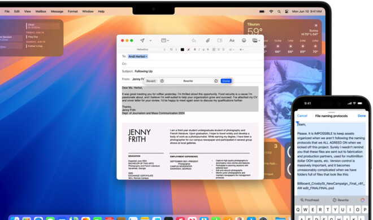Screen dimensions: 373x220
Task: Open the indentation dropdown in format bar
Action: pyautogui.click(x=241, y=50)
